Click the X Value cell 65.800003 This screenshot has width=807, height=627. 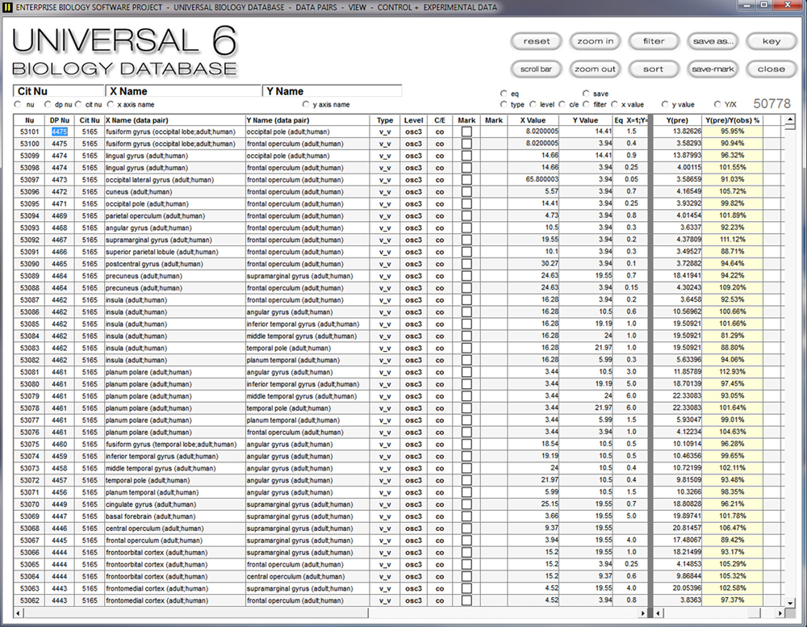(x=533, y=180)
